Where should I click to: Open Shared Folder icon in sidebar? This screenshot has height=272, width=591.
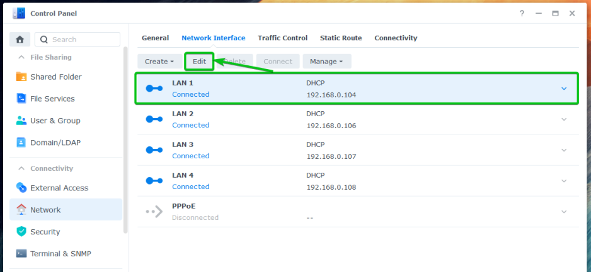[x=21, y=77]
